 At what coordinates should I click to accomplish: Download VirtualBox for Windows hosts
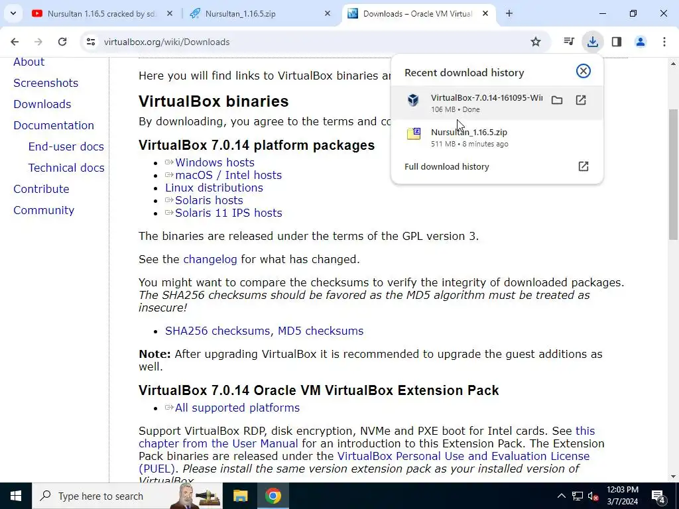pyautogui.click(x=215, y=163)
